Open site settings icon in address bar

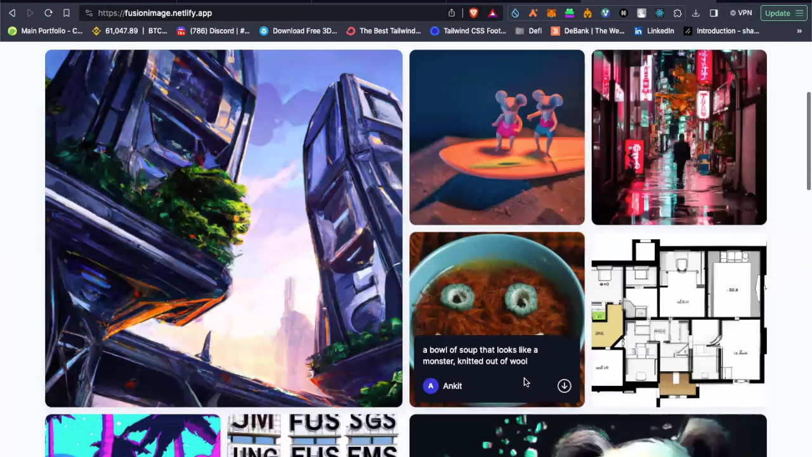coord(89,13)
